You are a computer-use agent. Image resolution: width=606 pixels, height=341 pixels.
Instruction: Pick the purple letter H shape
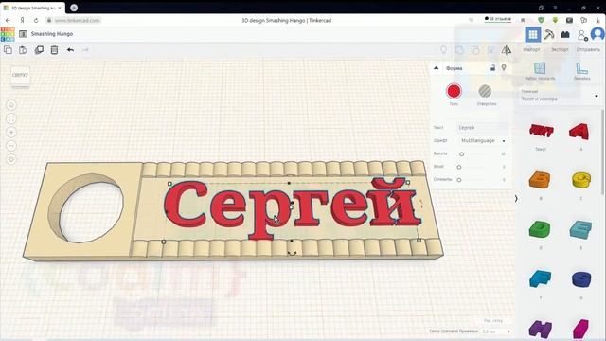(x=541, y=329)
